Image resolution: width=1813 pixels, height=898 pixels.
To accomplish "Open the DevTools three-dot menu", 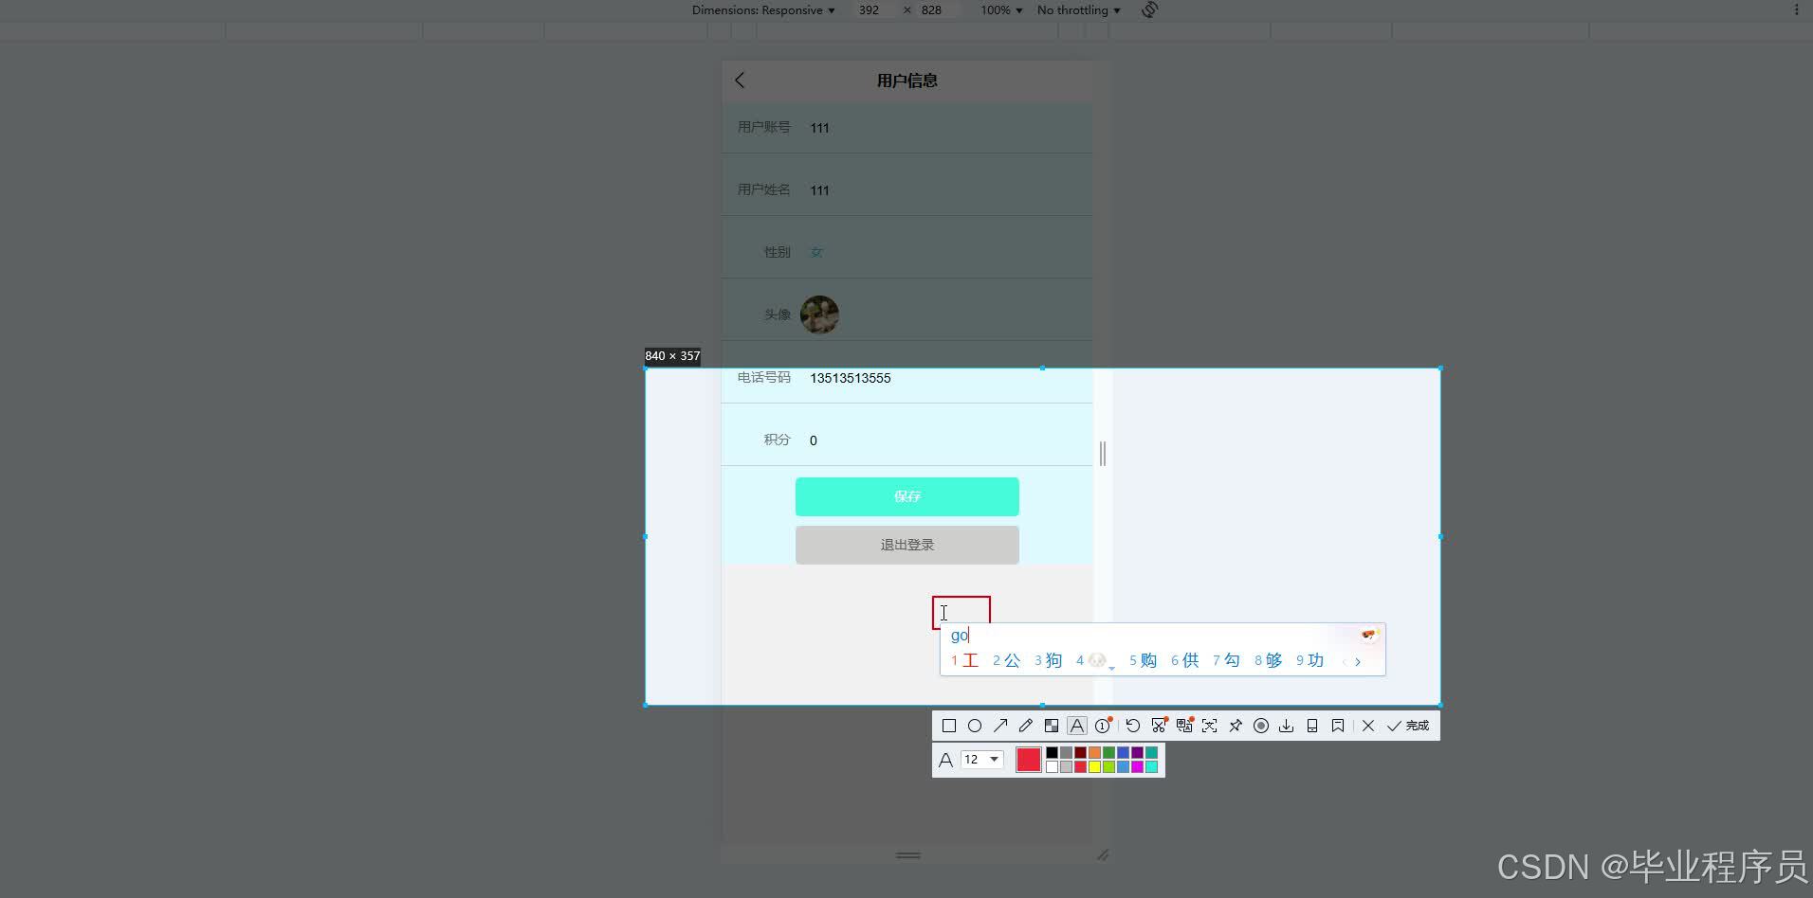I will [1795, 9].
